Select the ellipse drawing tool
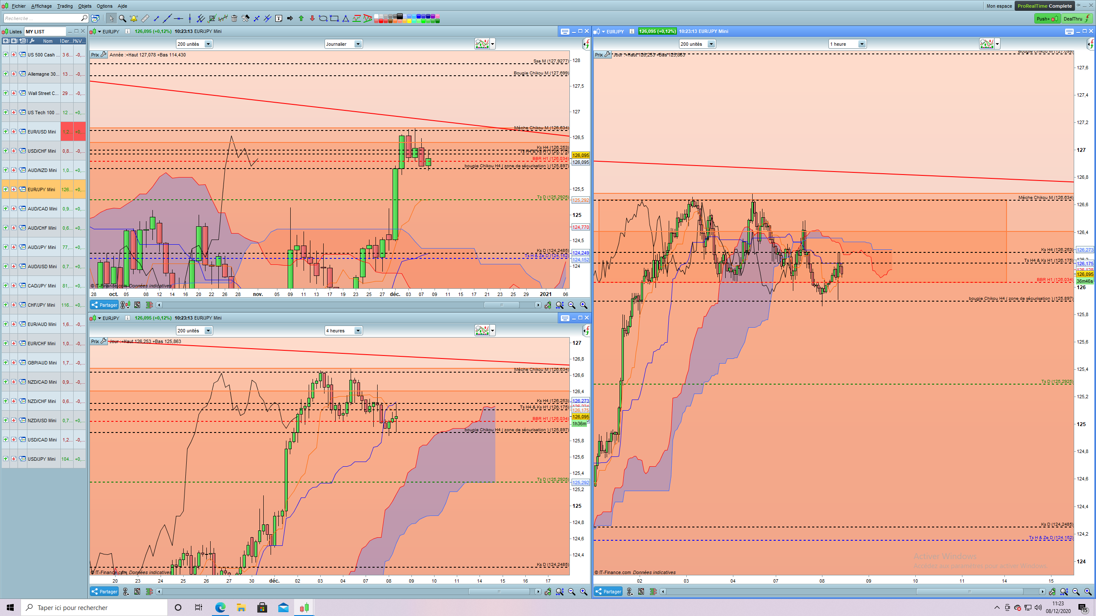Image resolution: width=1096 pixels, height=616 pixels. (x=323, y=18)
